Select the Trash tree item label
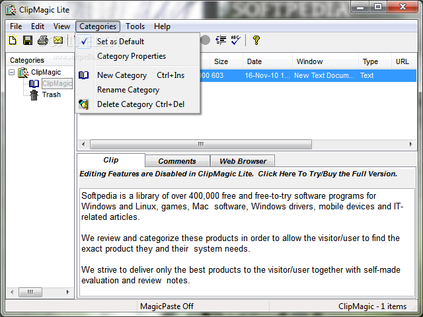Image resolution: width=423 pixels, height=317 pixels. tap(52, 95)
